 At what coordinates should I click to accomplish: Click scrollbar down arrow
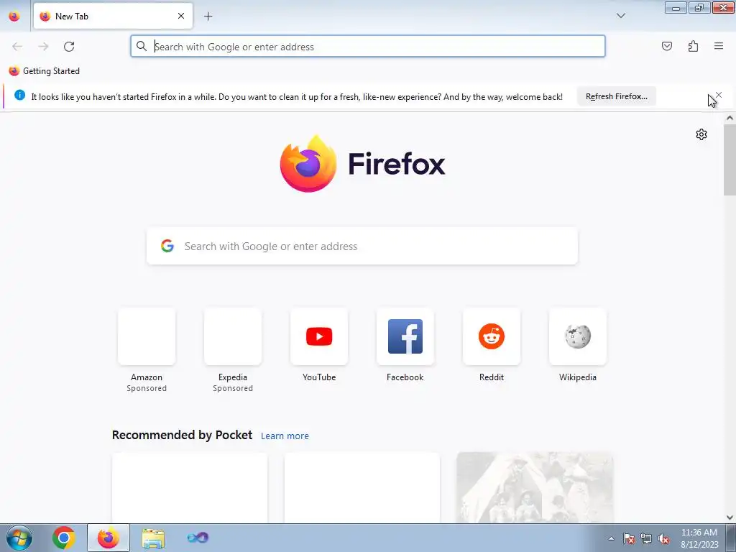click(x=730, y=517)
